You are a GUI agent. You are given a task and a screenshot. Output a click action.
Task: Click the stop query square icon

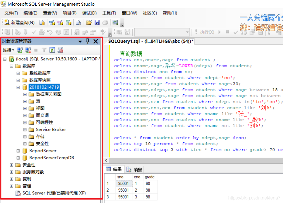click(x=227, y=32)
